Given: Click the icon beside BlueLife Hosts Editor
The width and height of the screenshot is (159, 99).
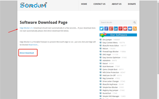Looking at the screenshot, I should click(x=101, y=45).
